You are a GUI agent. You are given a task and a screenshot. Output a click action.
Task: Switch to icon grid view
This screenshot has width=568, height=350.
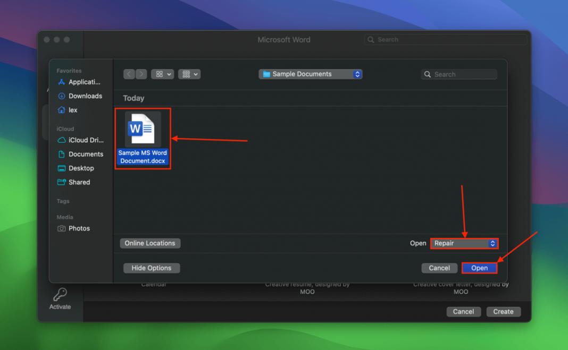(x=160, y=74)
